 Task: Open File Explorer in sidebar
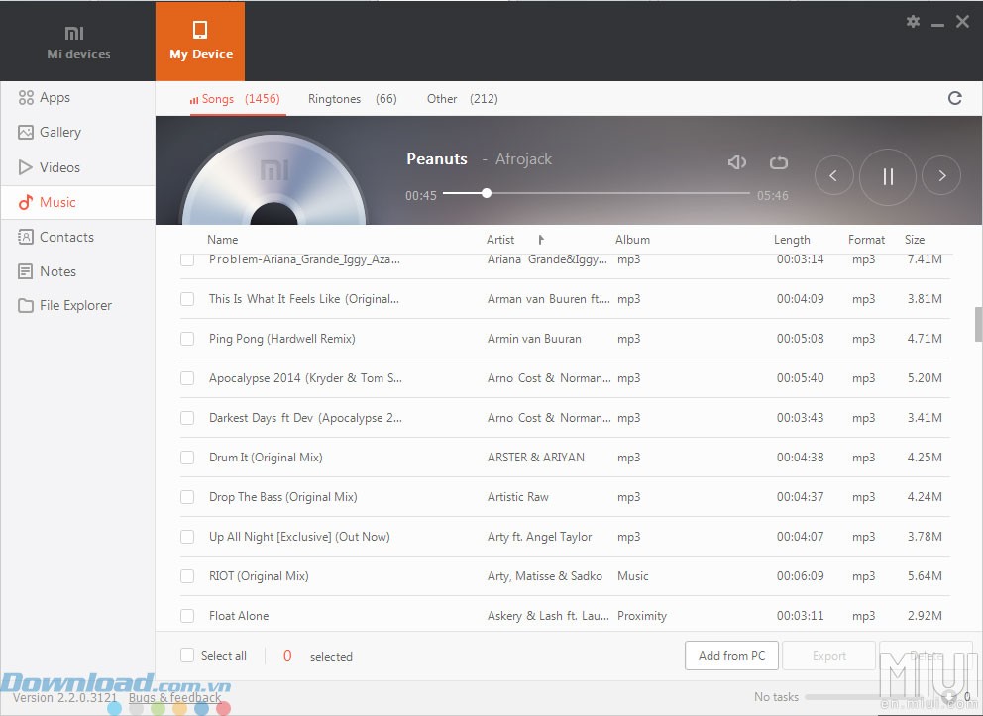75,306
